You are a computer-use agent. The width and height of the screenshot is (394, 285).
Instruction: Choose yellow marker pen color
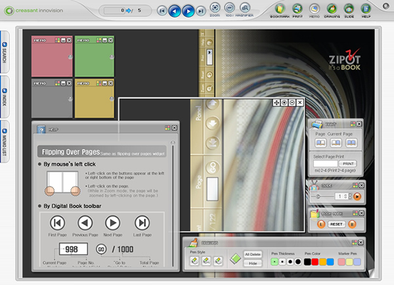pos(349,262)
